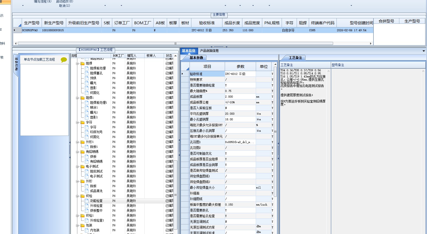The height and width of the screenshot is (234, 427).
Task: Click the horizontal scrollbar of main info grid
Action: coord(175,43)
